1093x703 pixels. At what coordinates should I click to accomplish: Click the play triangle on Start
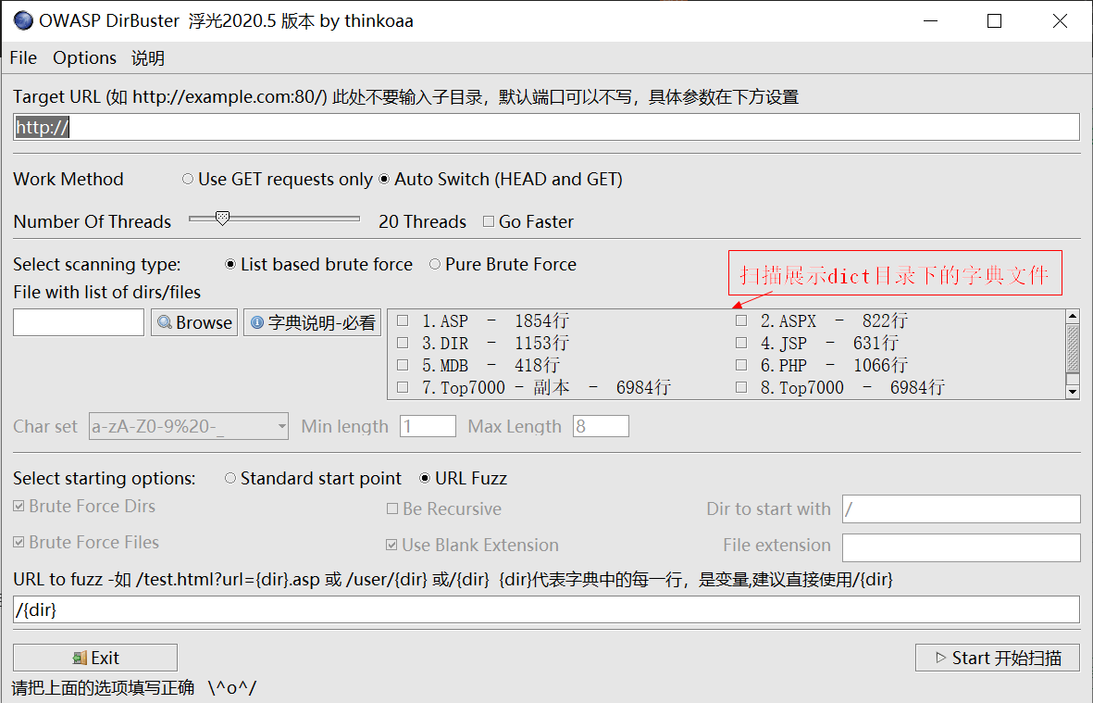click(x=940, y=658)
